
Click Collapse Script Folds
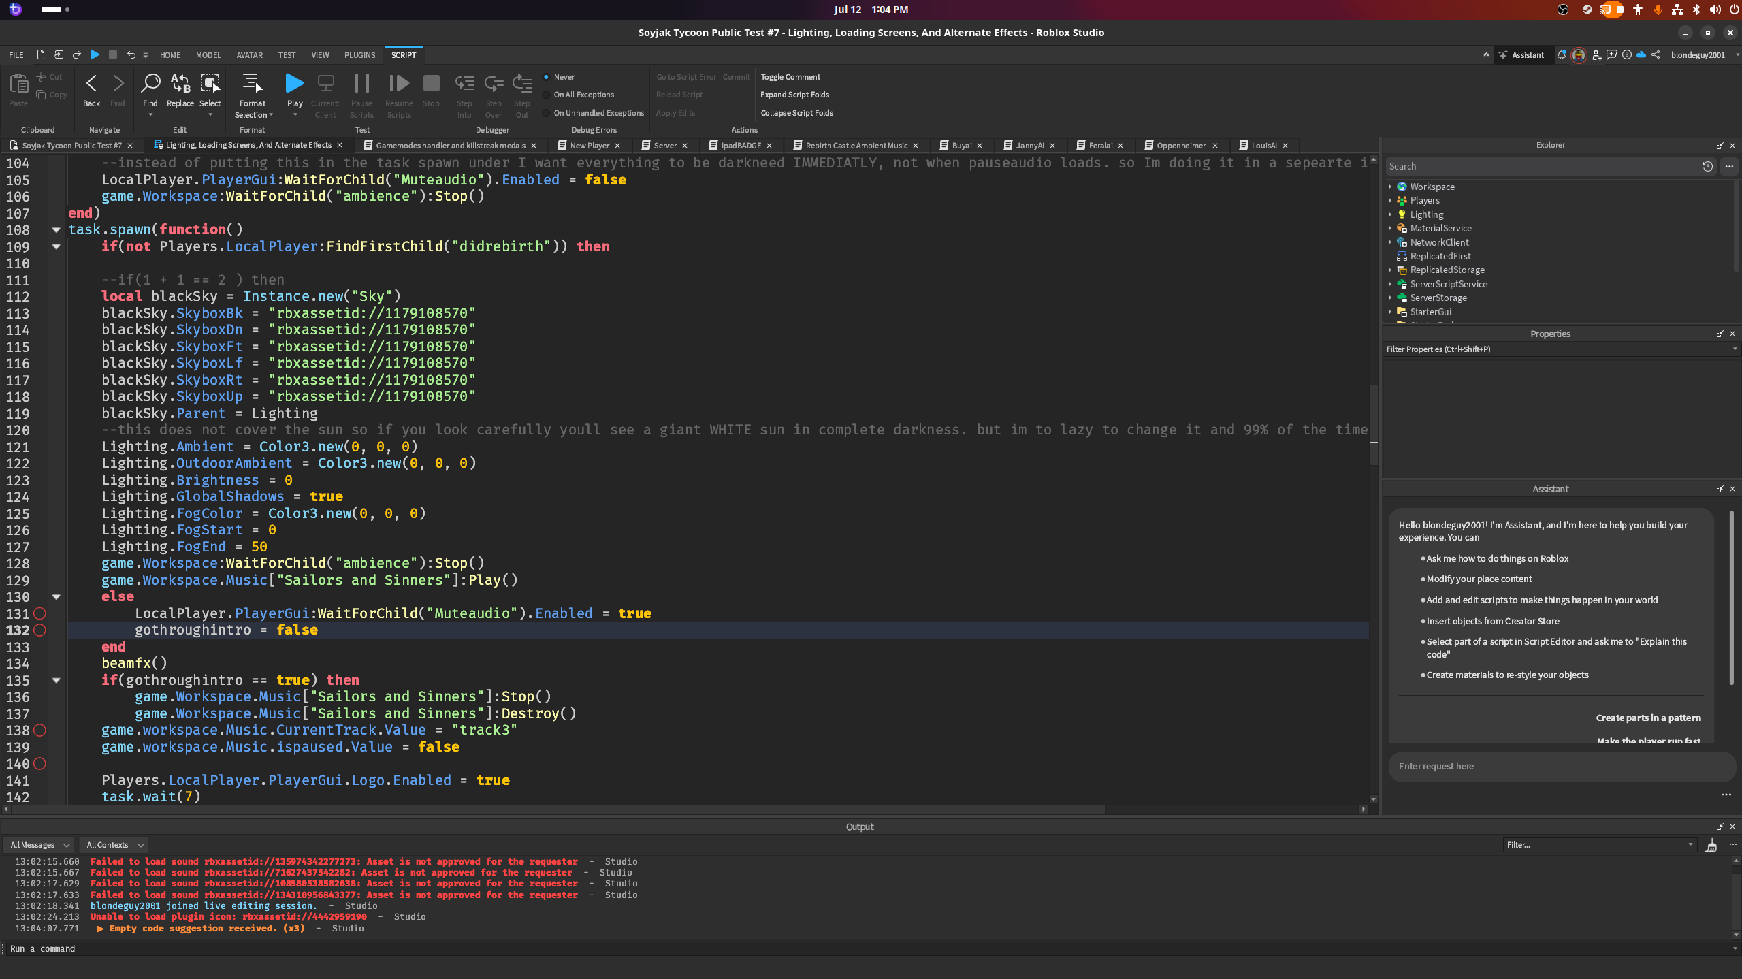point(796,113)
